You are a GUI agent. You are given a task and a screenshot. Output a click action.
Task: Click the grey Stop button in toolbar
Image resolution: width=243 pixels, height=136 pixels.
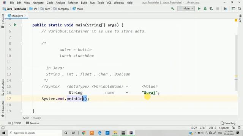coord(218,9)
